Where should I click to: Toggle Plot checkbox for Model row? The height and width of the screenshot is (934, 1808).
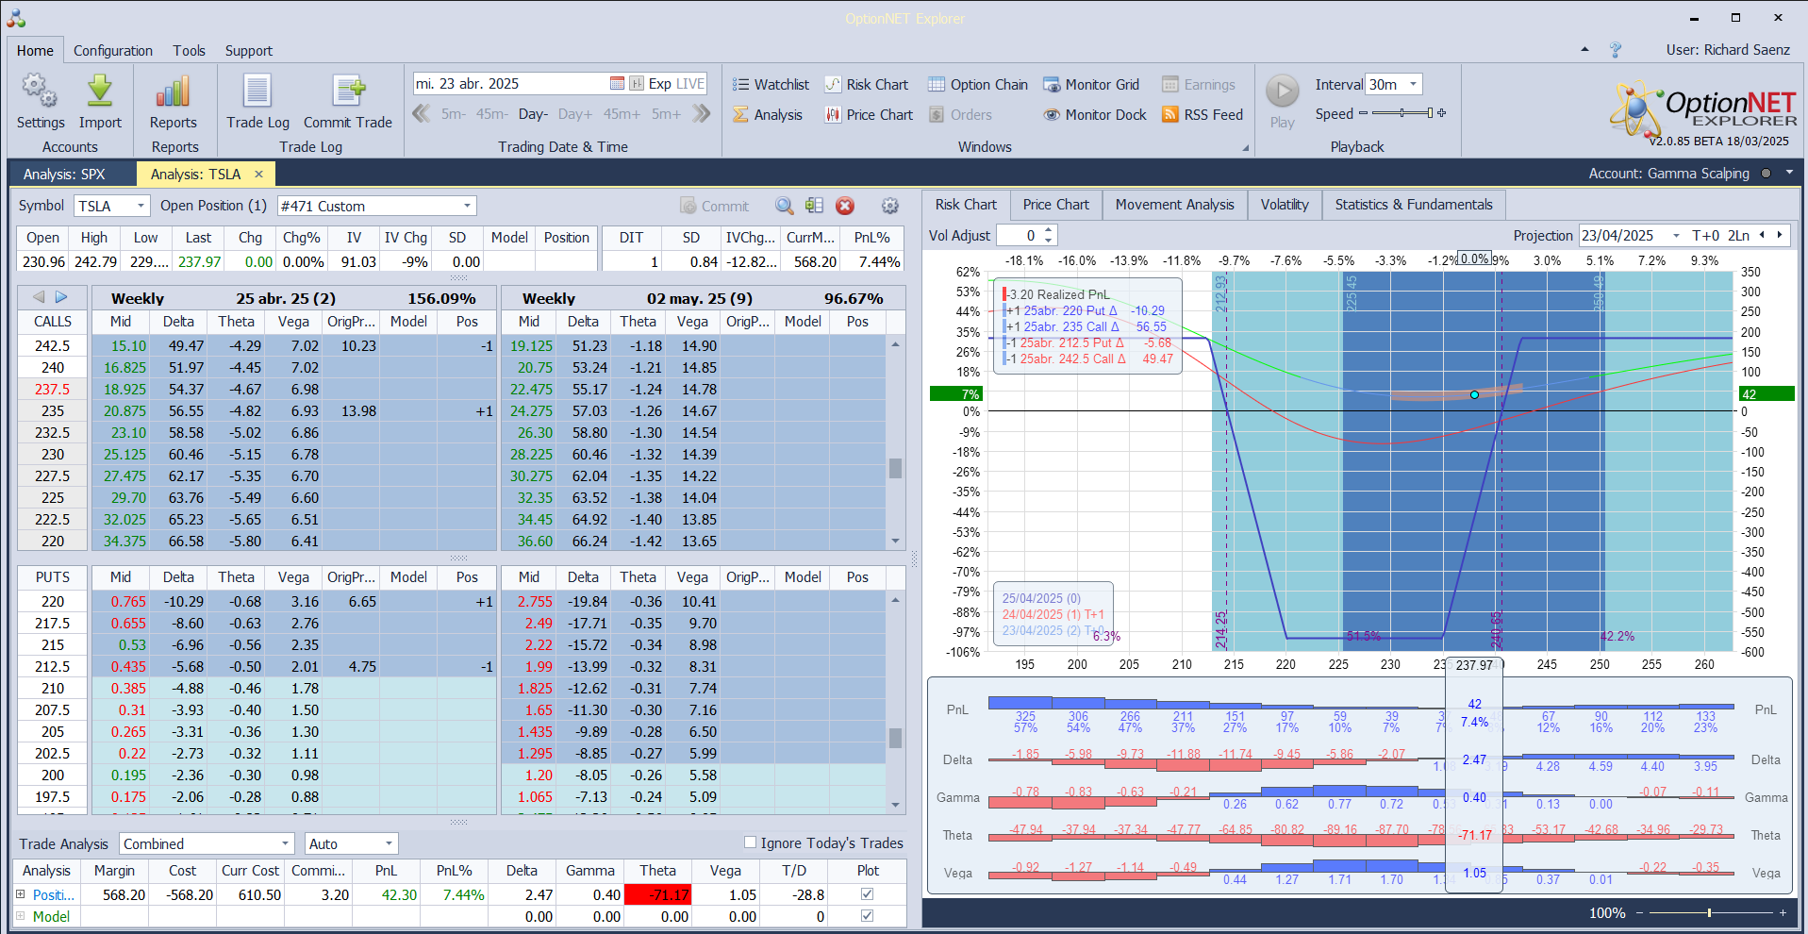[868, 916]
